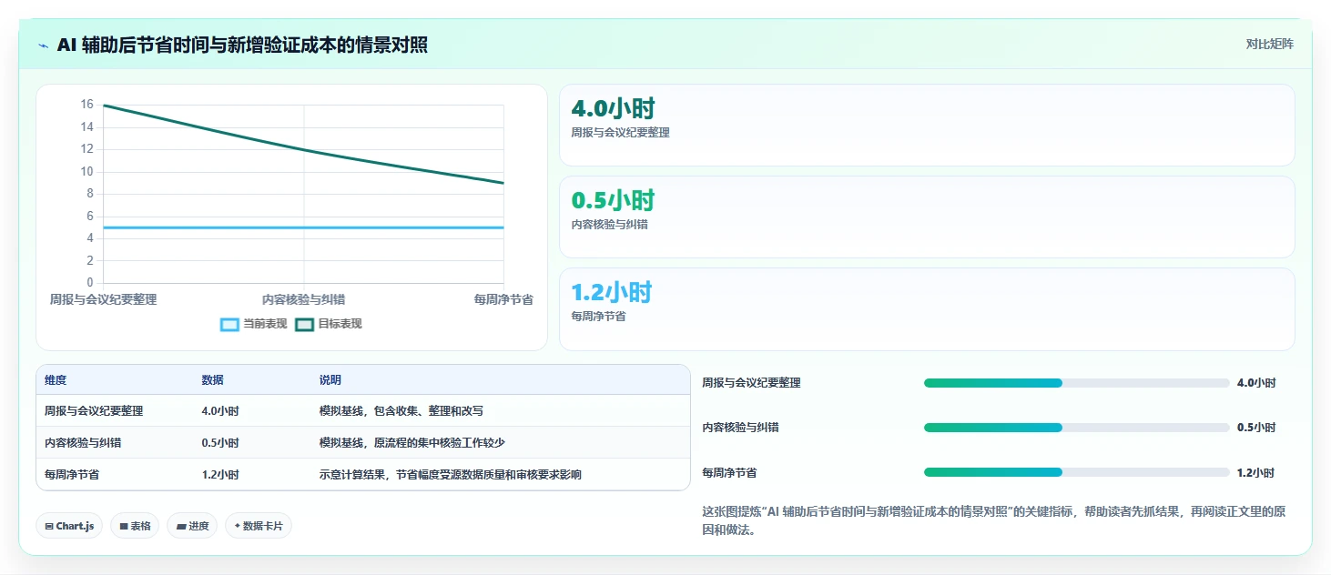Click description starting 示意计算结果
This screenshot has height=575, width=1331.
click(451, 475)
